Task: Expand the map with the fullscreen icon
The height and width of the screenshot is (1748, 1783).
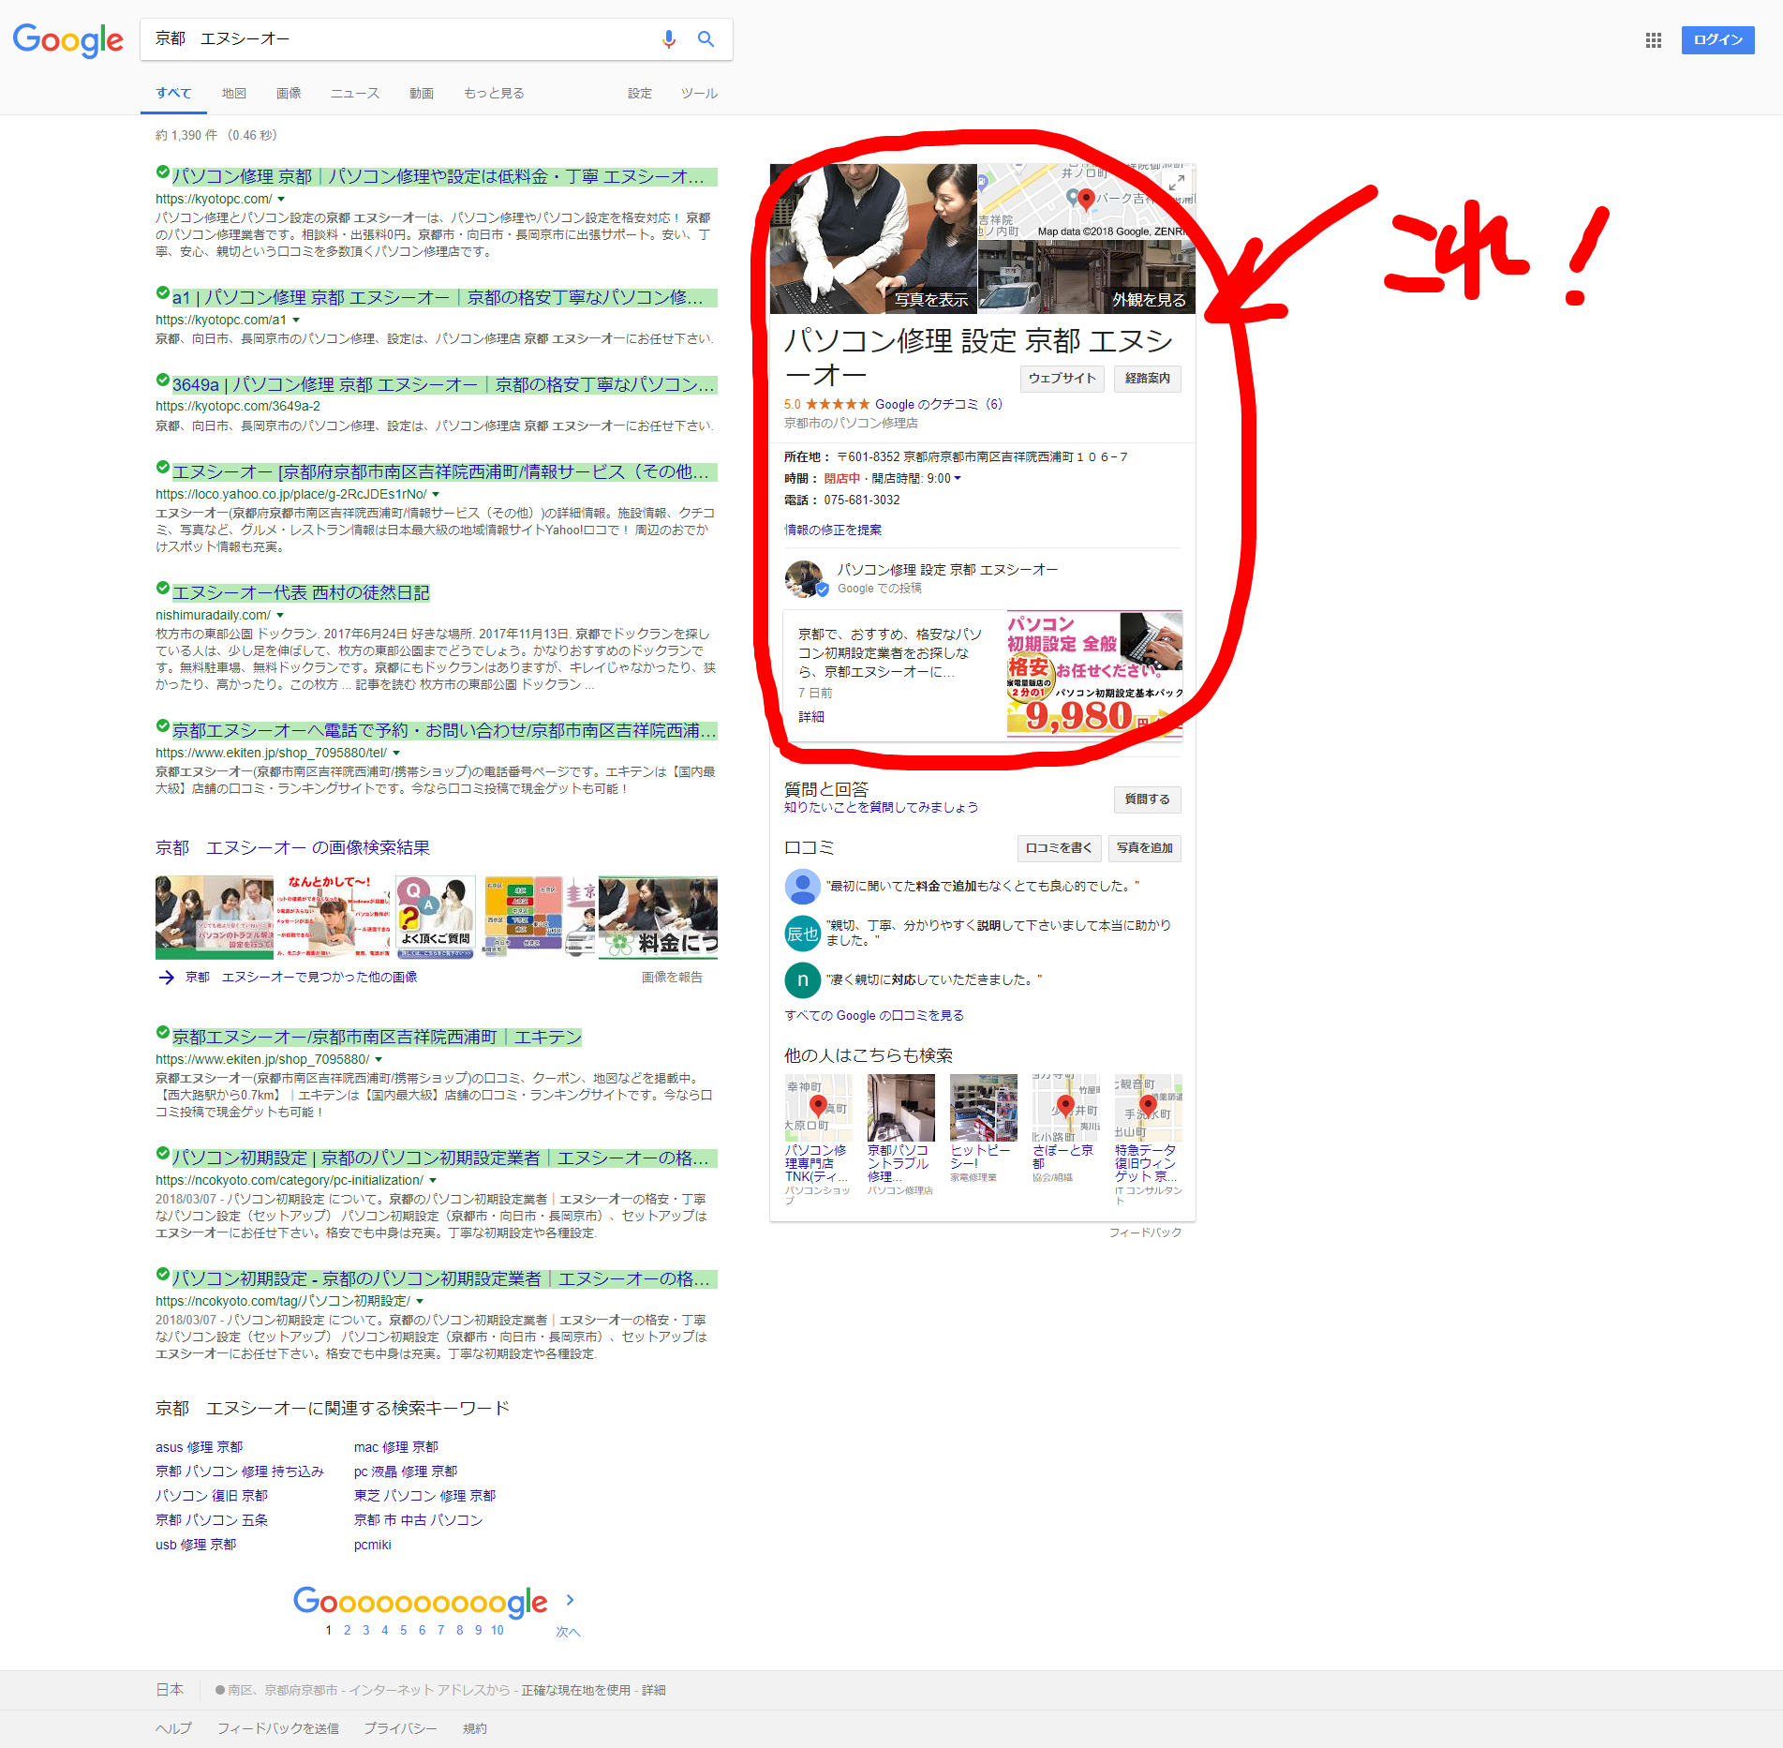Action: [x=1176, y=182]
